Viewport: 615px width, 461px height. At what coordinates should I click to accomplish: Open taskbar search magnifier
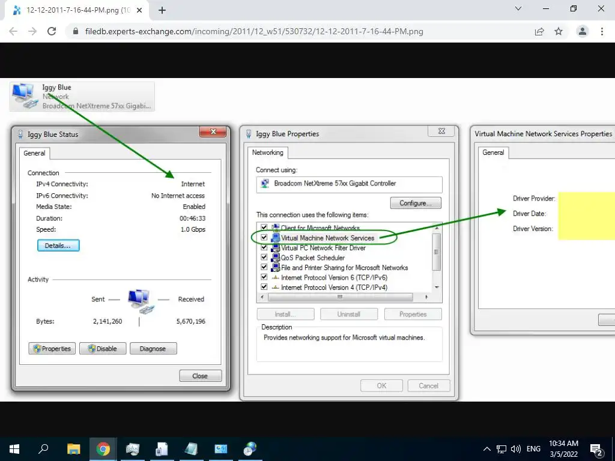tap(43, 449)
